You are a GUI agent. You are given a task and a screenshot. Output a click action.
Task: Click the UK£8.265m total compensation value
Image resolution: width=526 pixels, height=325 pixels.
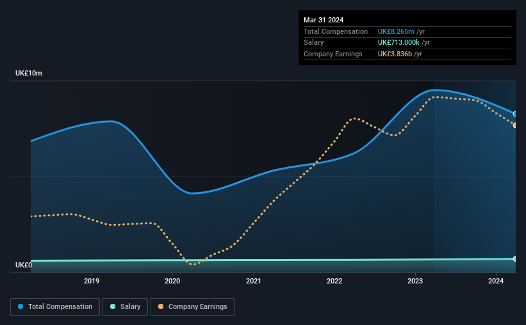[396, 31]
